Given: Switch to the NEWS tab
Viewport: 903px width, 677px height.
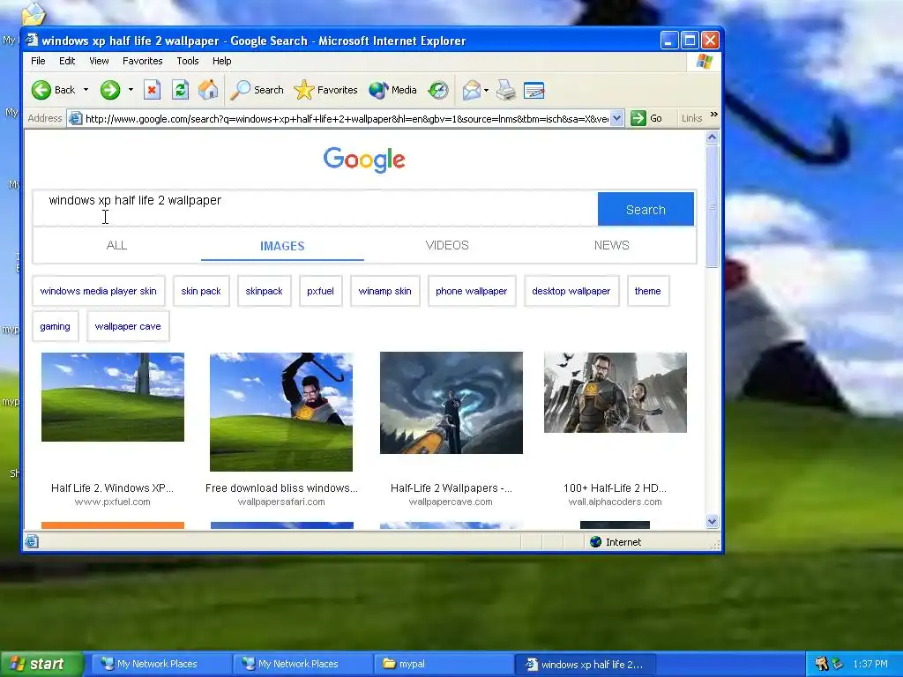Looking at the screenshot, I should point(612,245).
